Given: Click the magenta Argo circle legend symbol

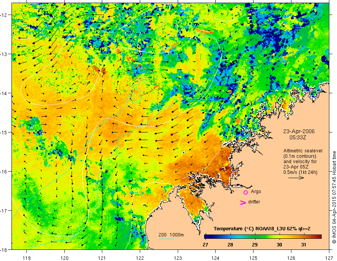Looking at the screenshot, I should coord(245,192).
